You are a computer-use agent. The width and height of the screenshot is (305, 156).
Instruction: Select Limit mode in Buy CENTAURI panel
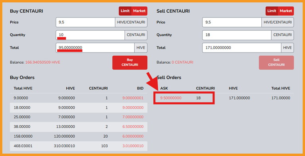(x=125, y=11)
